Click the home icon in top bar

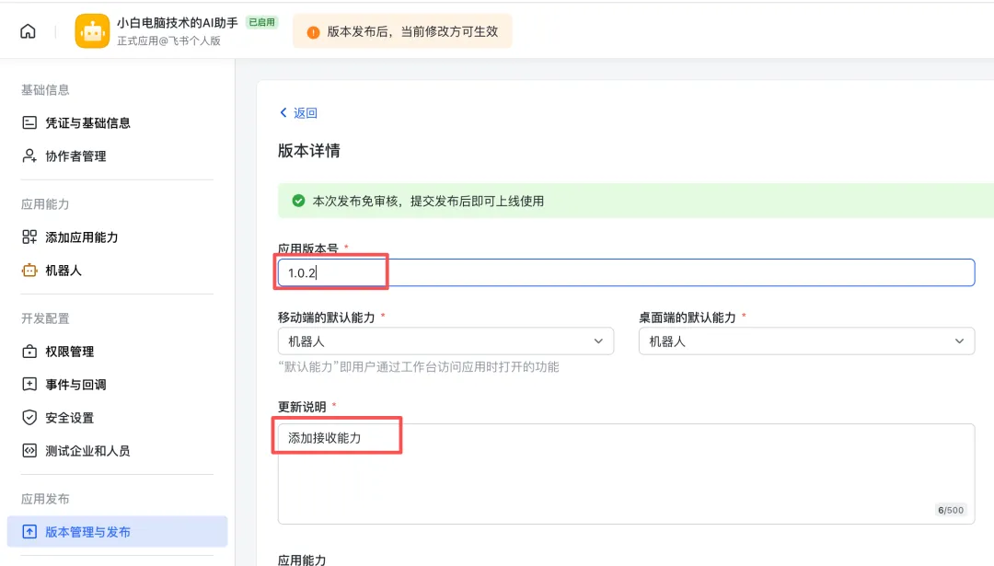point(28,31)
